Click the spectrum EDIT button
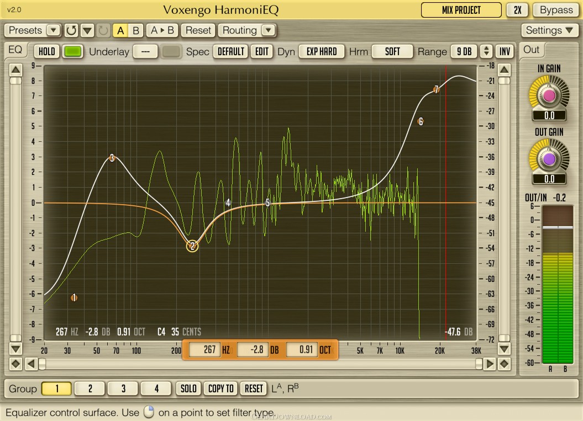Screen dimensions: 583x421 point(262,52)
